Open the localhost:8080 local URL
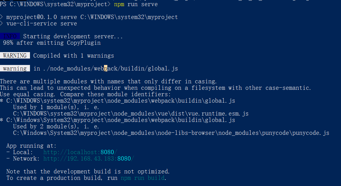 [80, 152]
